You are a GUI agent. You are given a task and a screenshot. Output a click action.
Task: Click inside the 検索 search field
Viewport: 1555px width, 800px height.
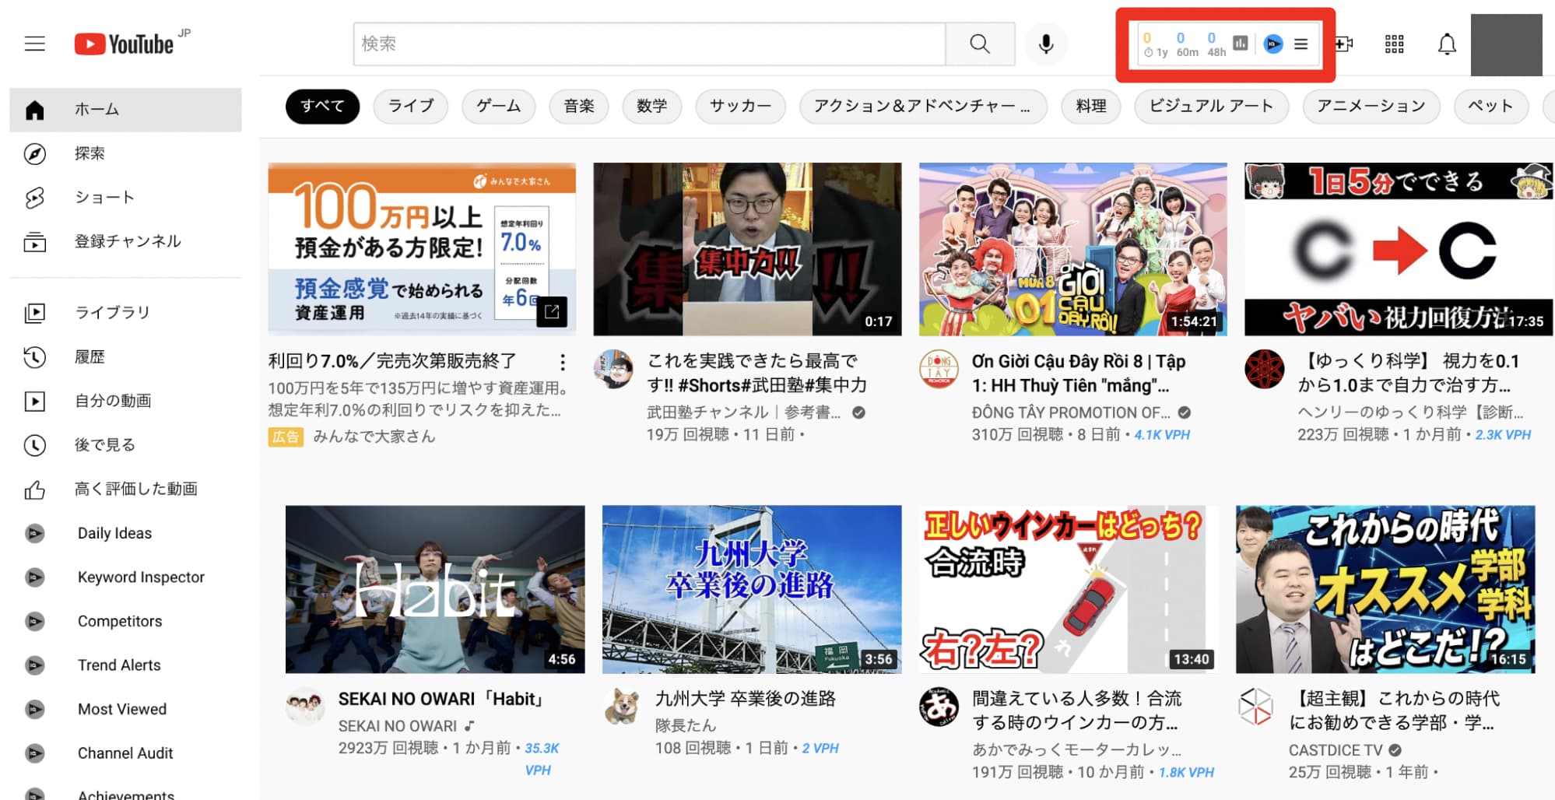(649, 44)
